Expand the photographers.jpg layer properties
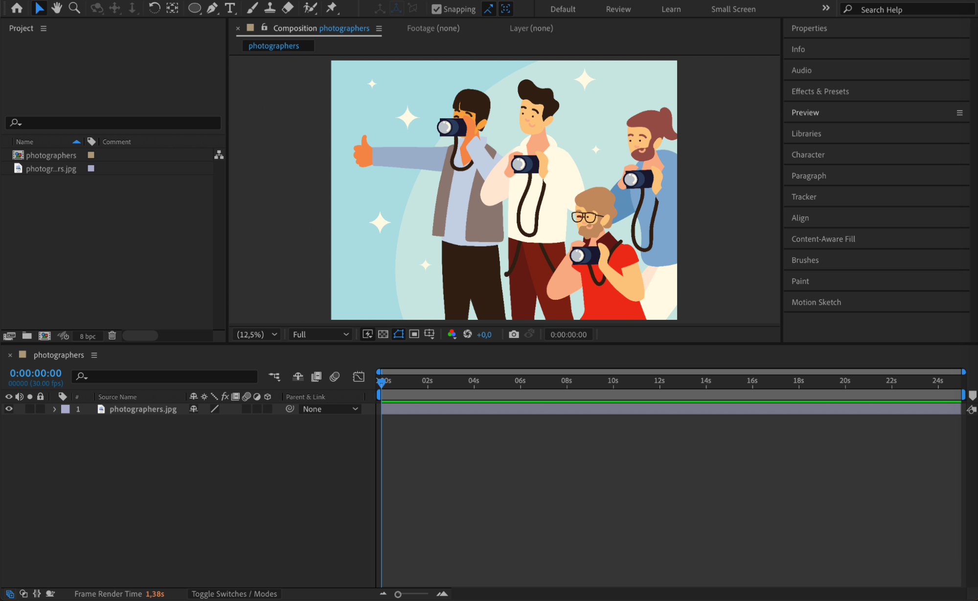 point(54,409)
